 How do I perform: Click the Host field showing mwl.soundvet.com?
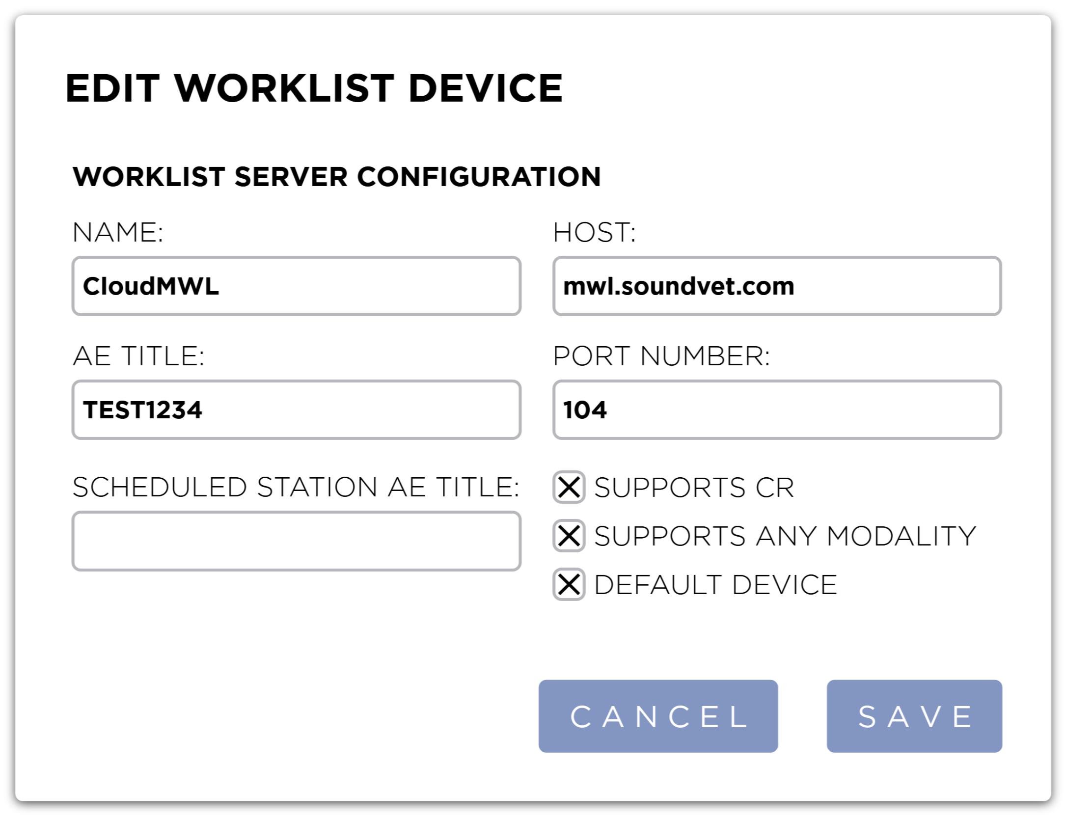tap(776, 286)
